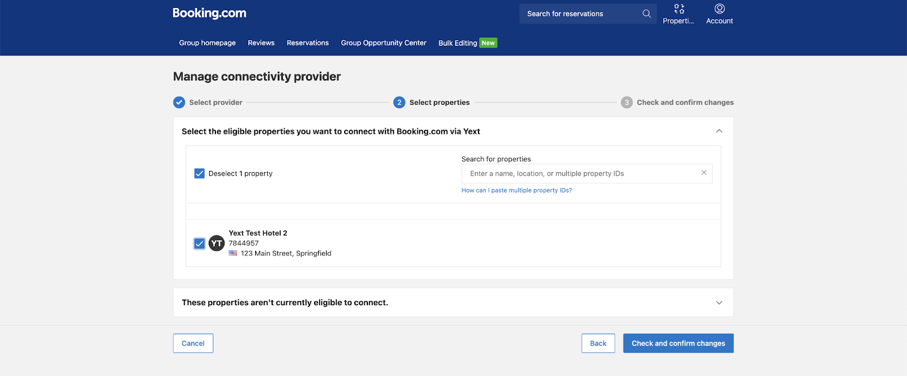Collapse the eligible properties section
The height and width of the screenshot is (376, 907).
[x=719, y=131]
